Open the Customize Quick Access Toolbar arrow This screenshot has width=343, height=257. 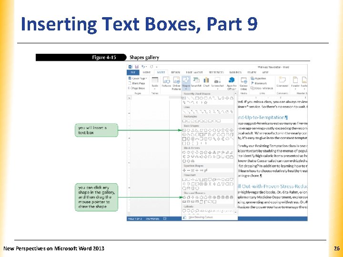pos(157,67)
